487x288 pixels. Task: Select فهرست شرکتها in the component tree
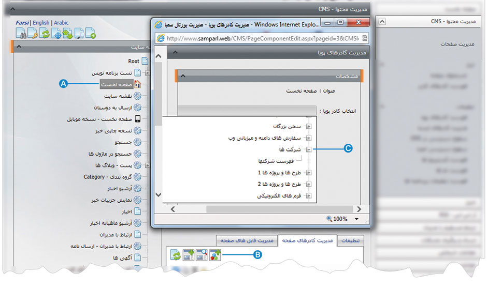tap(282, 161)
